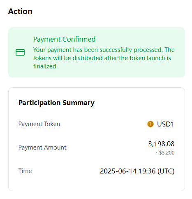Viewport: 192px width, 199px height.
Task: Click the 'tokens will be distributed' line
Action: [x=102, y=58]
